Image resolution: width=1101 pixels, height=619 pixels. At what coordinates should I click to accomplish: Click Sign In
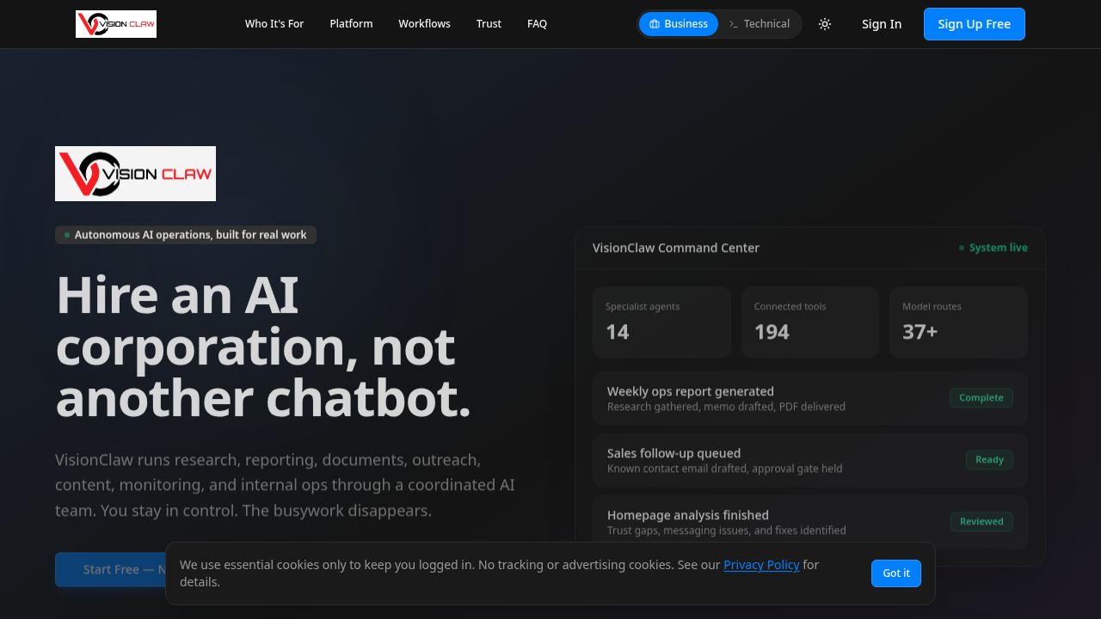(x=882, y=24)
